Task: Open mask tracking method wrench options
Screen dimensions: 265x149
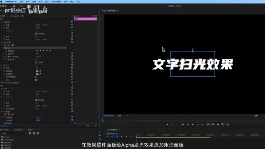Action: click(x=50, y=51)
